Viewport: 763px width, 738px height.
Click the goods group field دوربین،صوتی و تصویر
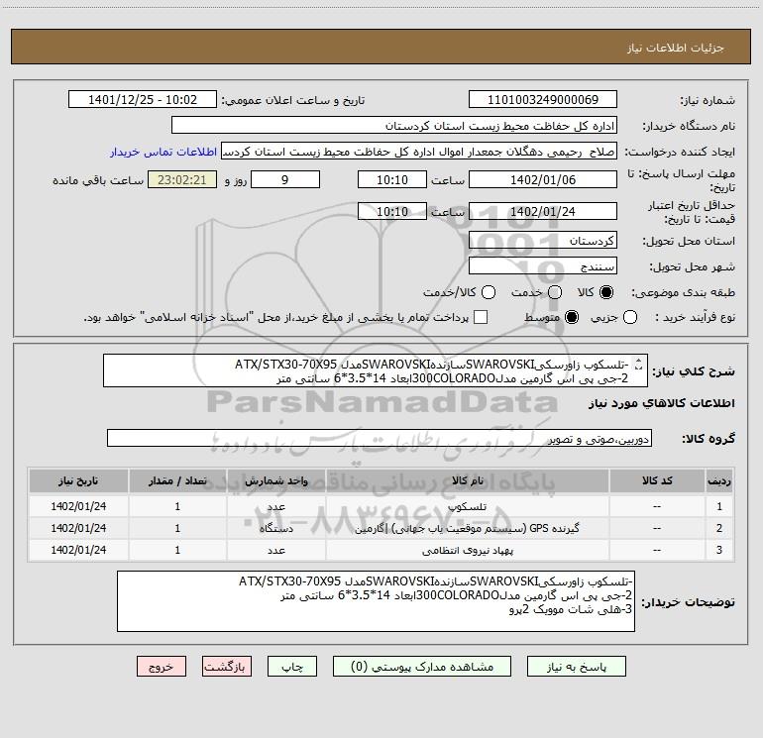pyautogui.click(x=380, y=438)
